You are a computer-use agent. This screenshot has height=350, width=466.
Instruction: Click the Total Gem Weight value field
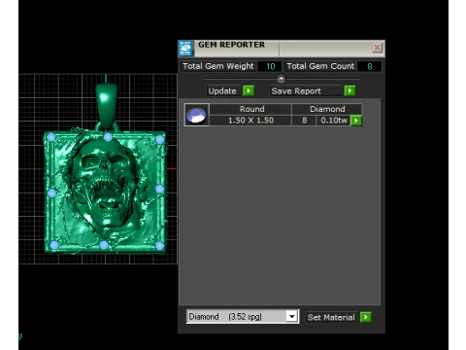click(270, 66)
